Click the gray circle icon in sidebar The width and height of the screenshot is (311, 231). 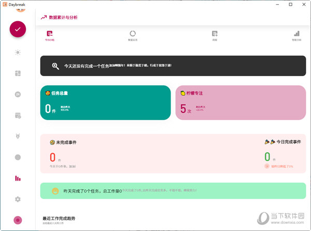click(x=18, y=157)
